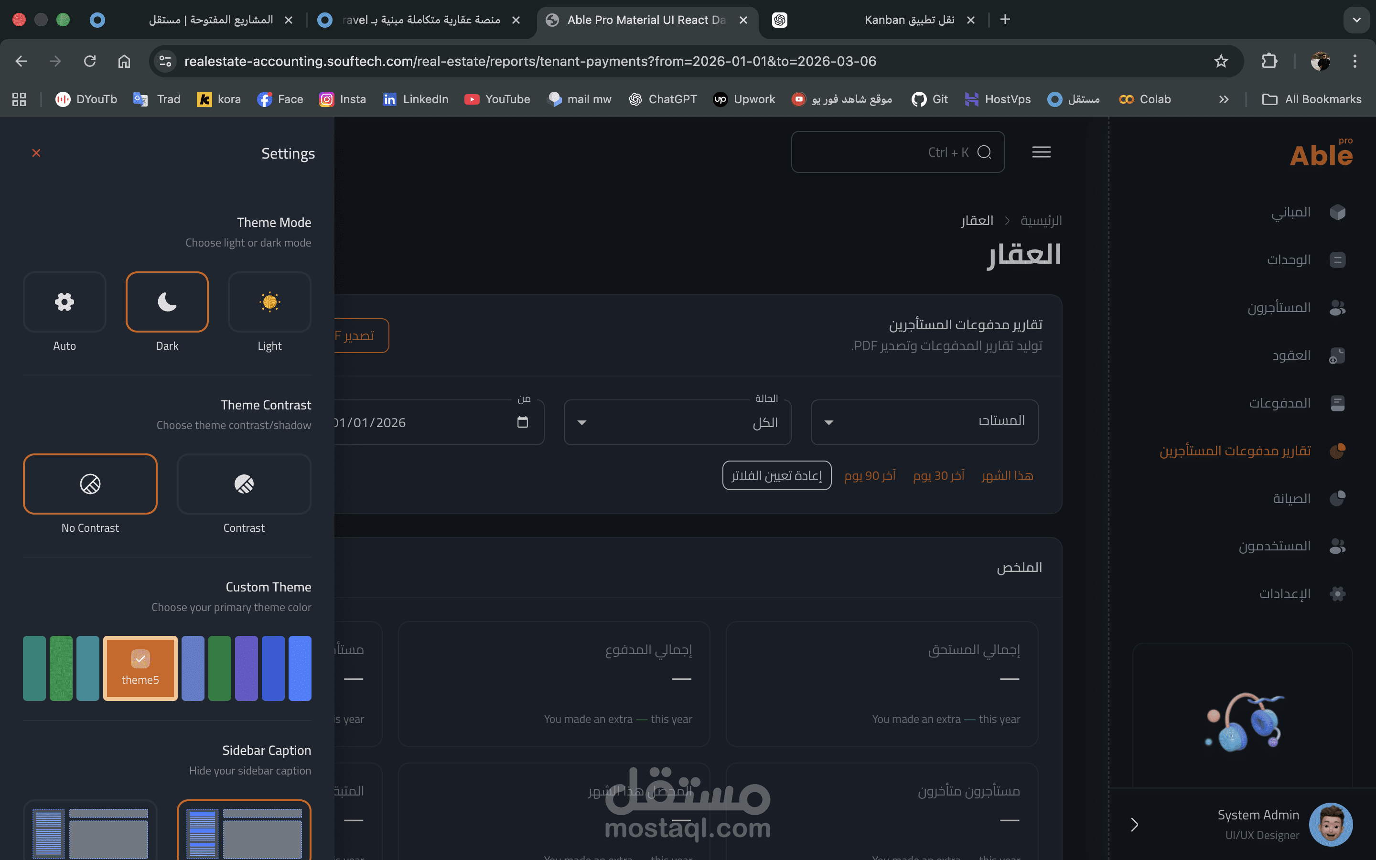Image resolution: width=1376 pixels, height=860 pixels.
Task: Choose the purple theme color swatch
Action: [x=246, y=668]
